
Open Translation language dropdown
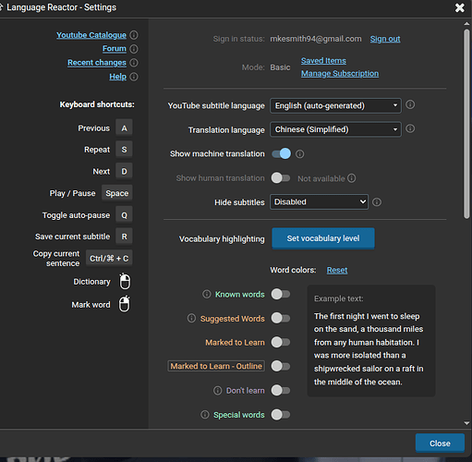tap(335, 129)
